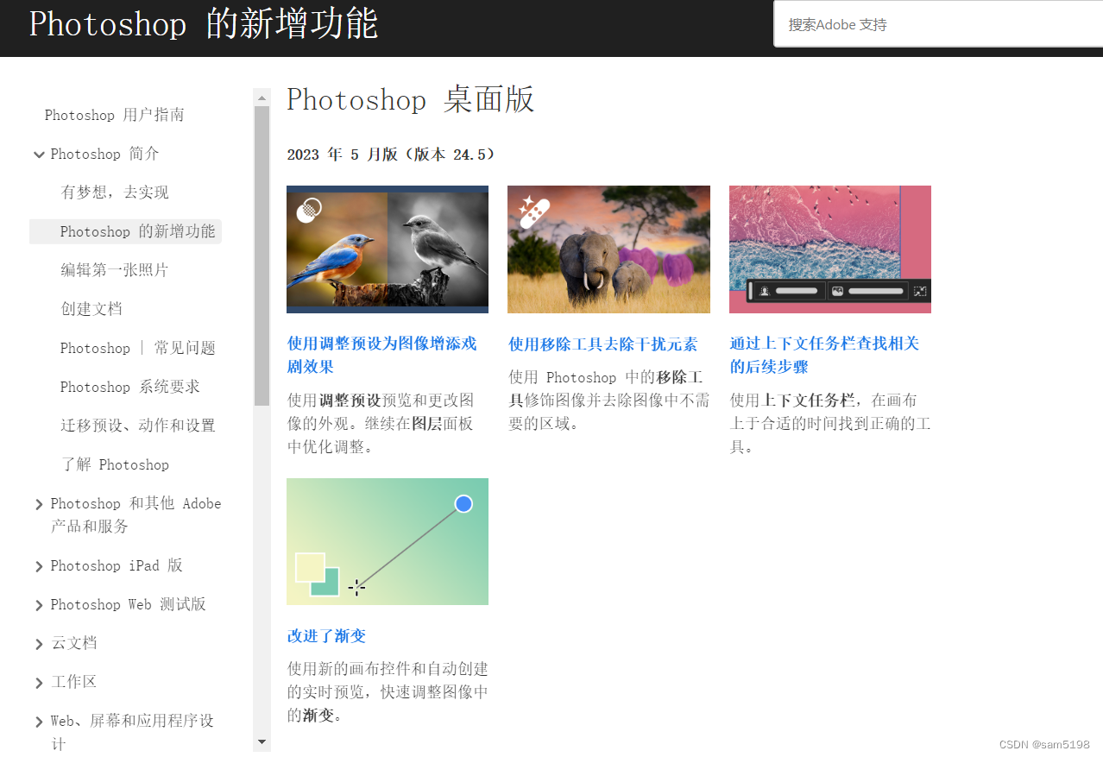Screen dimensions: 1103x757
Task: Click the elephants remove tool thumbnail
Action: pyautogui.click(x=608, y=249)
